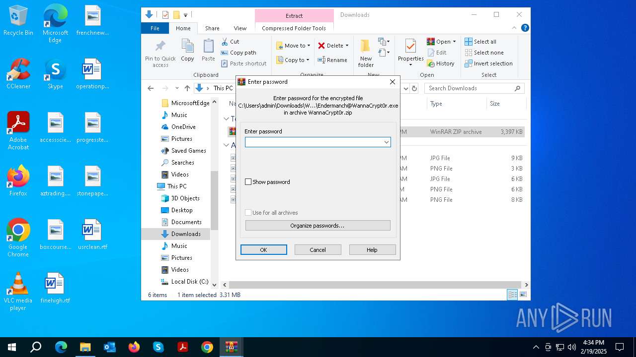Click Select none in the ribbon

pos(484,53)
